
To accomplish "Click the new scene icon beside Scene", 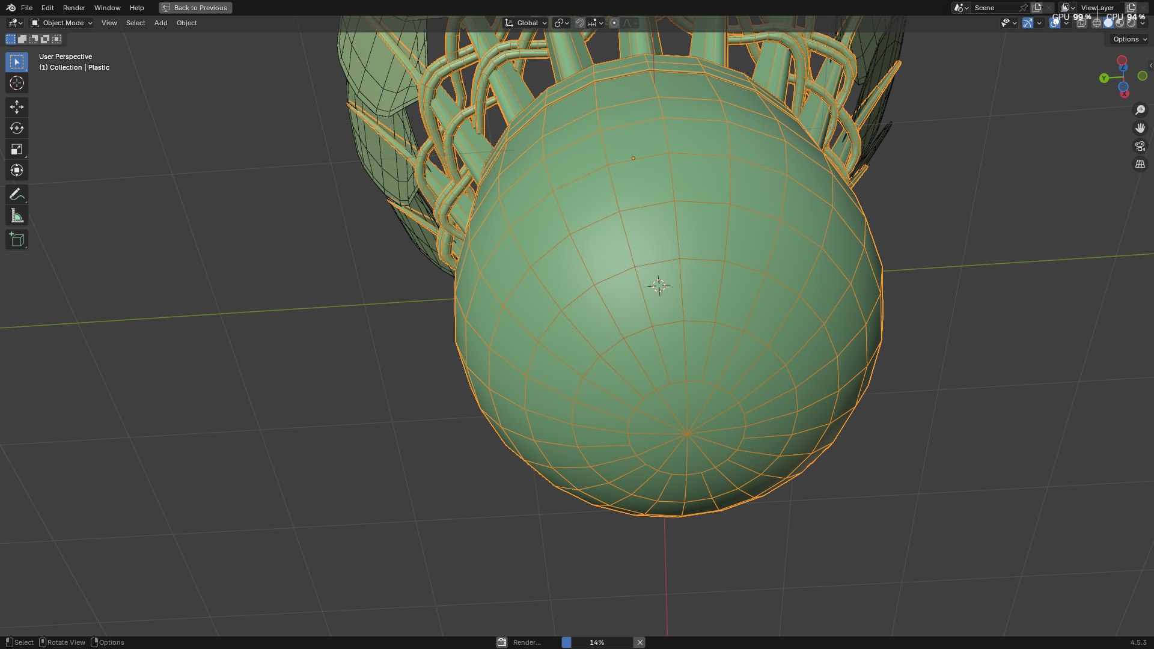I will (1037, 8).
